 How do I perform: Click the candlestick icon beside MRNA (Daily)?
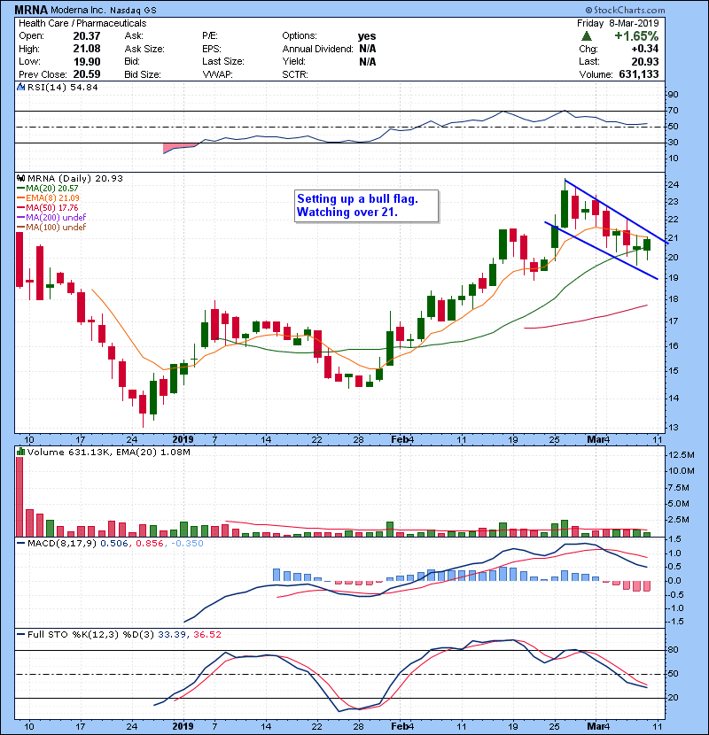[x=20, y=179]
